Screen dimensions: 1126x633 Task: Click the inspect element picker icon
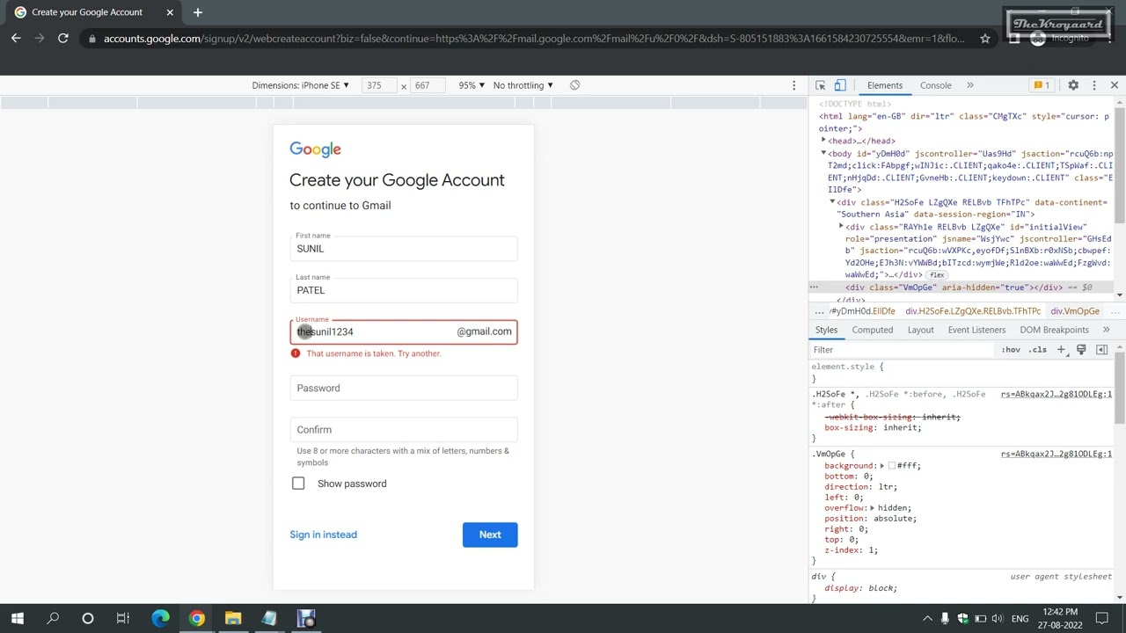(x=821, y=85)
